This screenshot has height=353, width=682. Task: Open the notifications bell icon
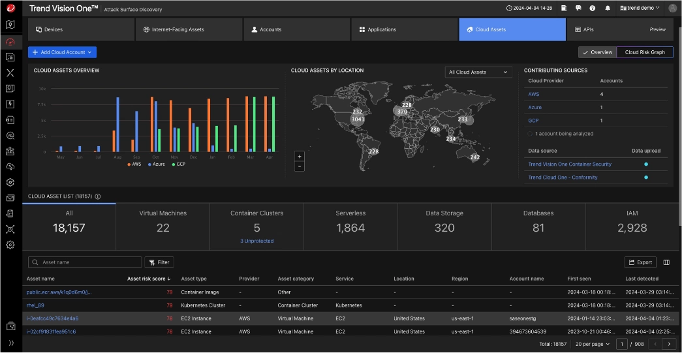point(608,8)
